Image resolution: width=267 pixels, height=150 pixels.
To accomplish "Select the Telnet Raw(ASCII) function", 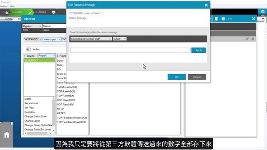I will pos(67,87).
